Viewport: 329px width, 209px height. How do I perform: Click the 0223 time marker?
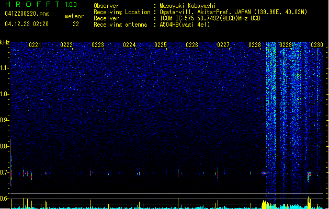point(98,45)
